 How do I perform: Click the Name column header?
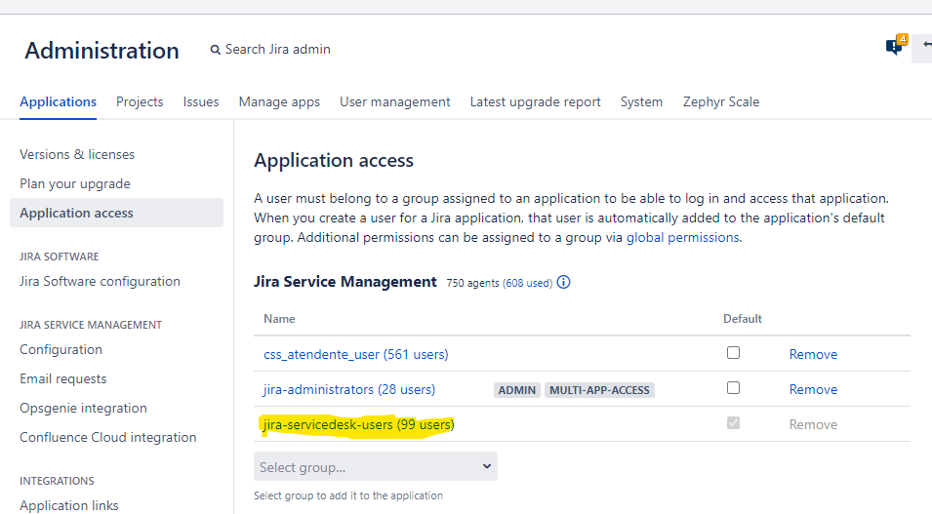(x=279, y=319)
